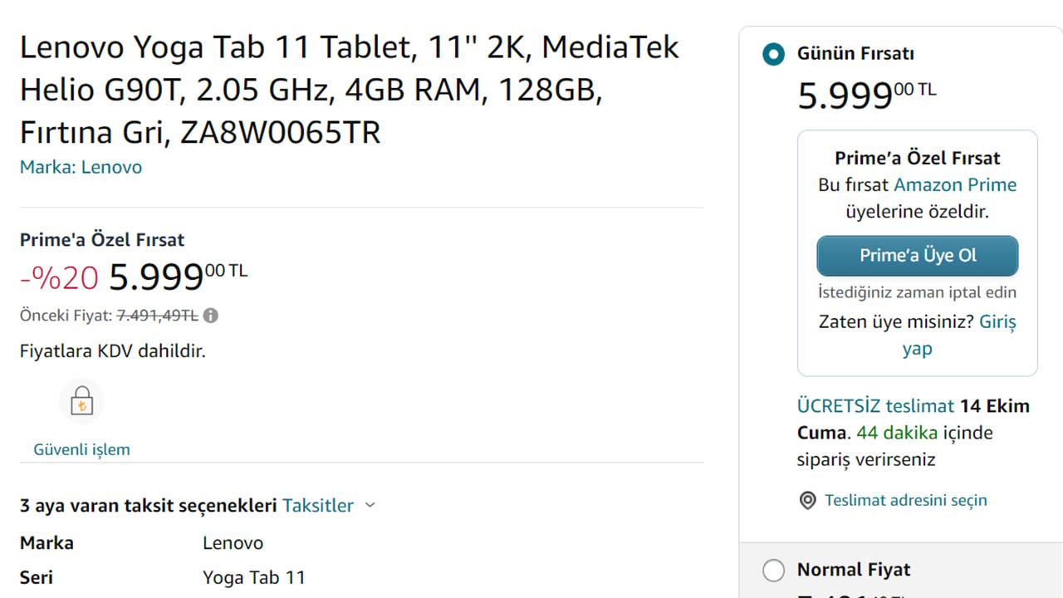The width and height of the screenshot is (1063, 598).
Task: Click the 44 dakika countdown text
Action: [x=897, y=433]
